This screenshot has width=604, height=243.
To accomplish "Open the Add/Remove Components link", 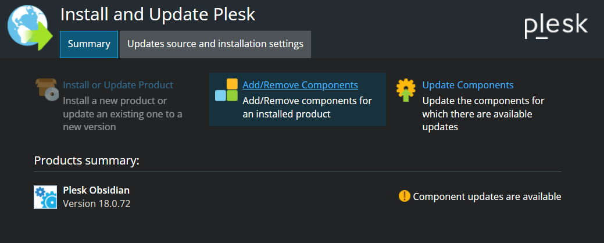I will (300, 85).
